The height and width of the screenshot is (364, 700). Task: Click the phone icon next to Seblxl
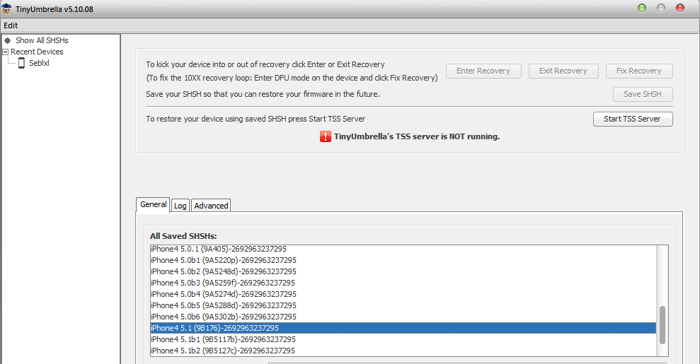21,64
